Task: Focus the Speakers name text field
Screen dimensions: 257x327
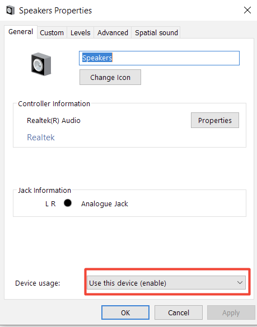Action: point(159,58)
